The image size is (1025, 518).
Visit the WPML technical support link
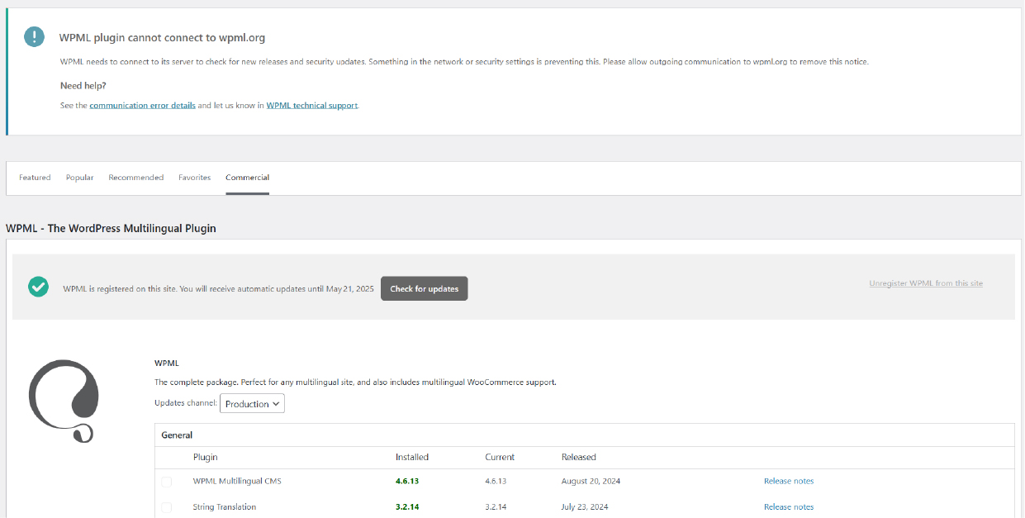(x=312, y=106)
